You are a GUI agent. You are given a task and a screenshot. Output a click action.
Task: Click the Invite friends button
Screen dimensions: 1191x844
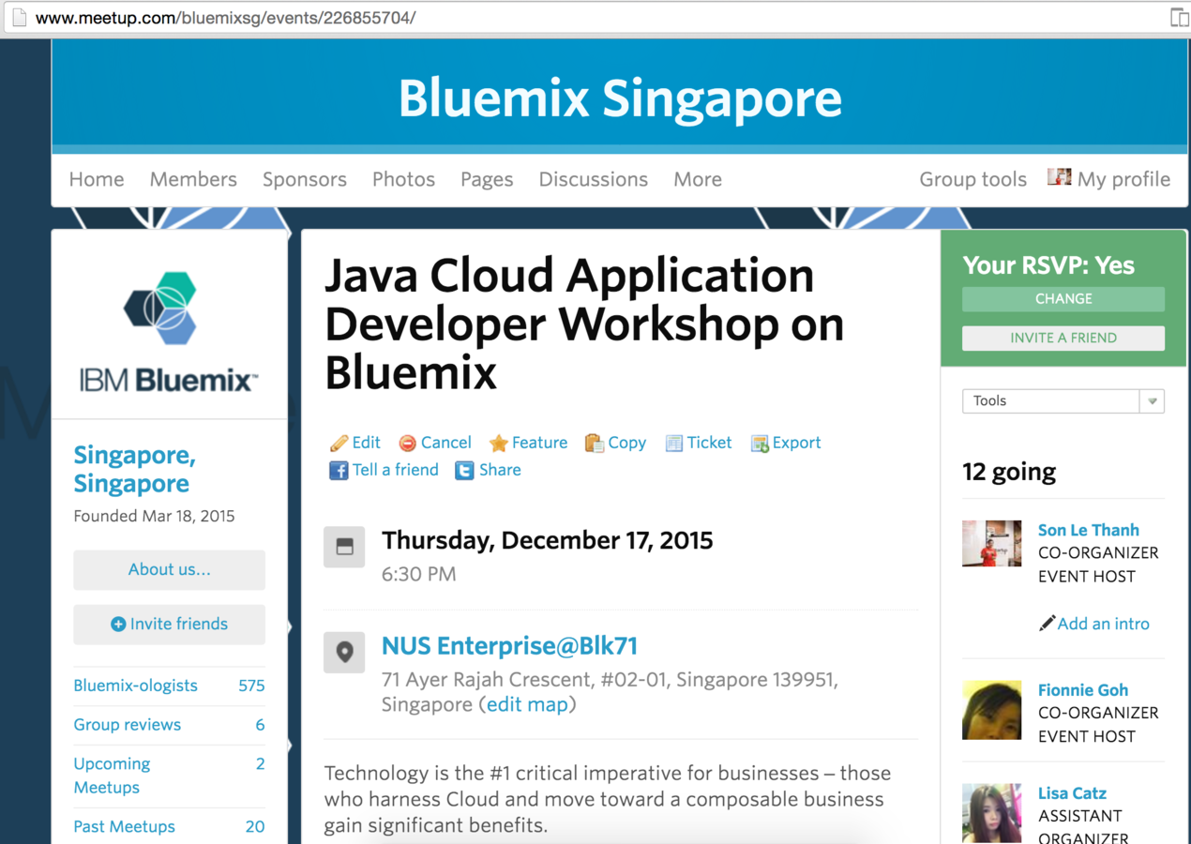[x=170, y=624]
